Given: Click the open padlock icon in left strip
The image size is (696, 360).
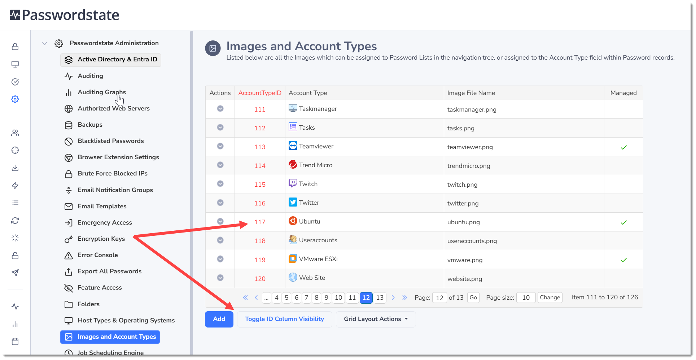Looking at the screenshot, I should coord(15,256).
